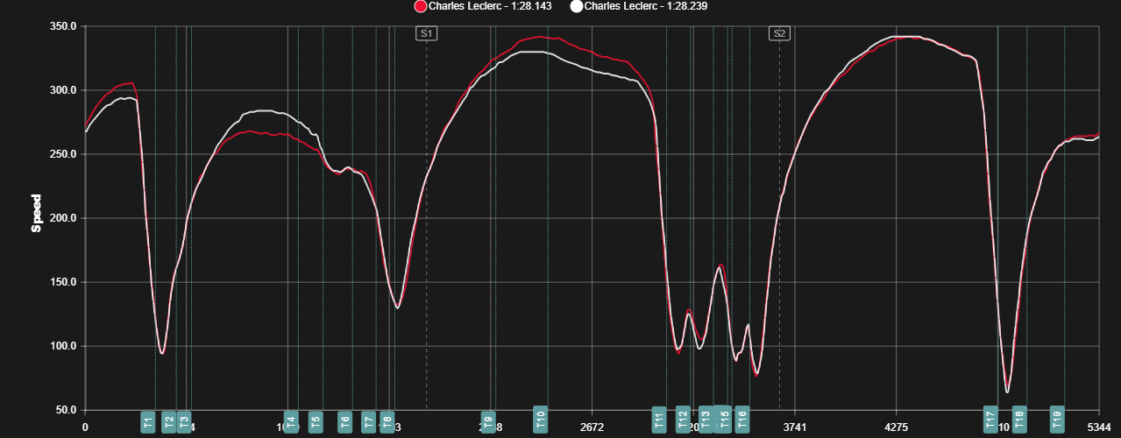Image resolution: width=1121 pixels, height=438 pixels.
Task: Select the T18 turn marker
Action: [x=1019, y=419]
